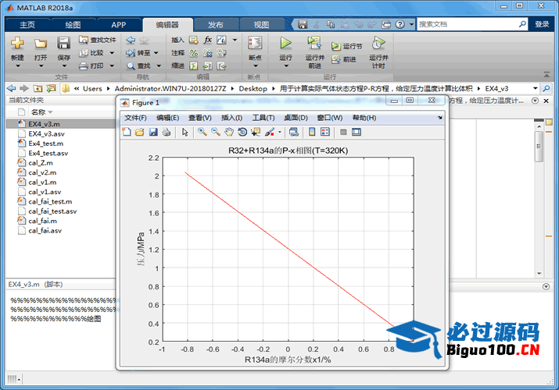Expand the 查找 dropdown
Viewport: 559px width, 390px height.
pyautogui.click(x=159, y=66)
